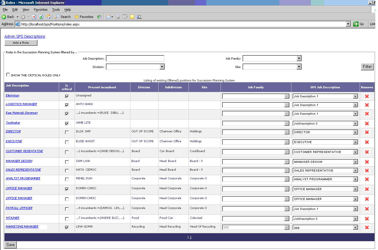This screenshot has height=250, width=378.
Task: Click the LINA GOMA incumbent cell
Action: 103,228
